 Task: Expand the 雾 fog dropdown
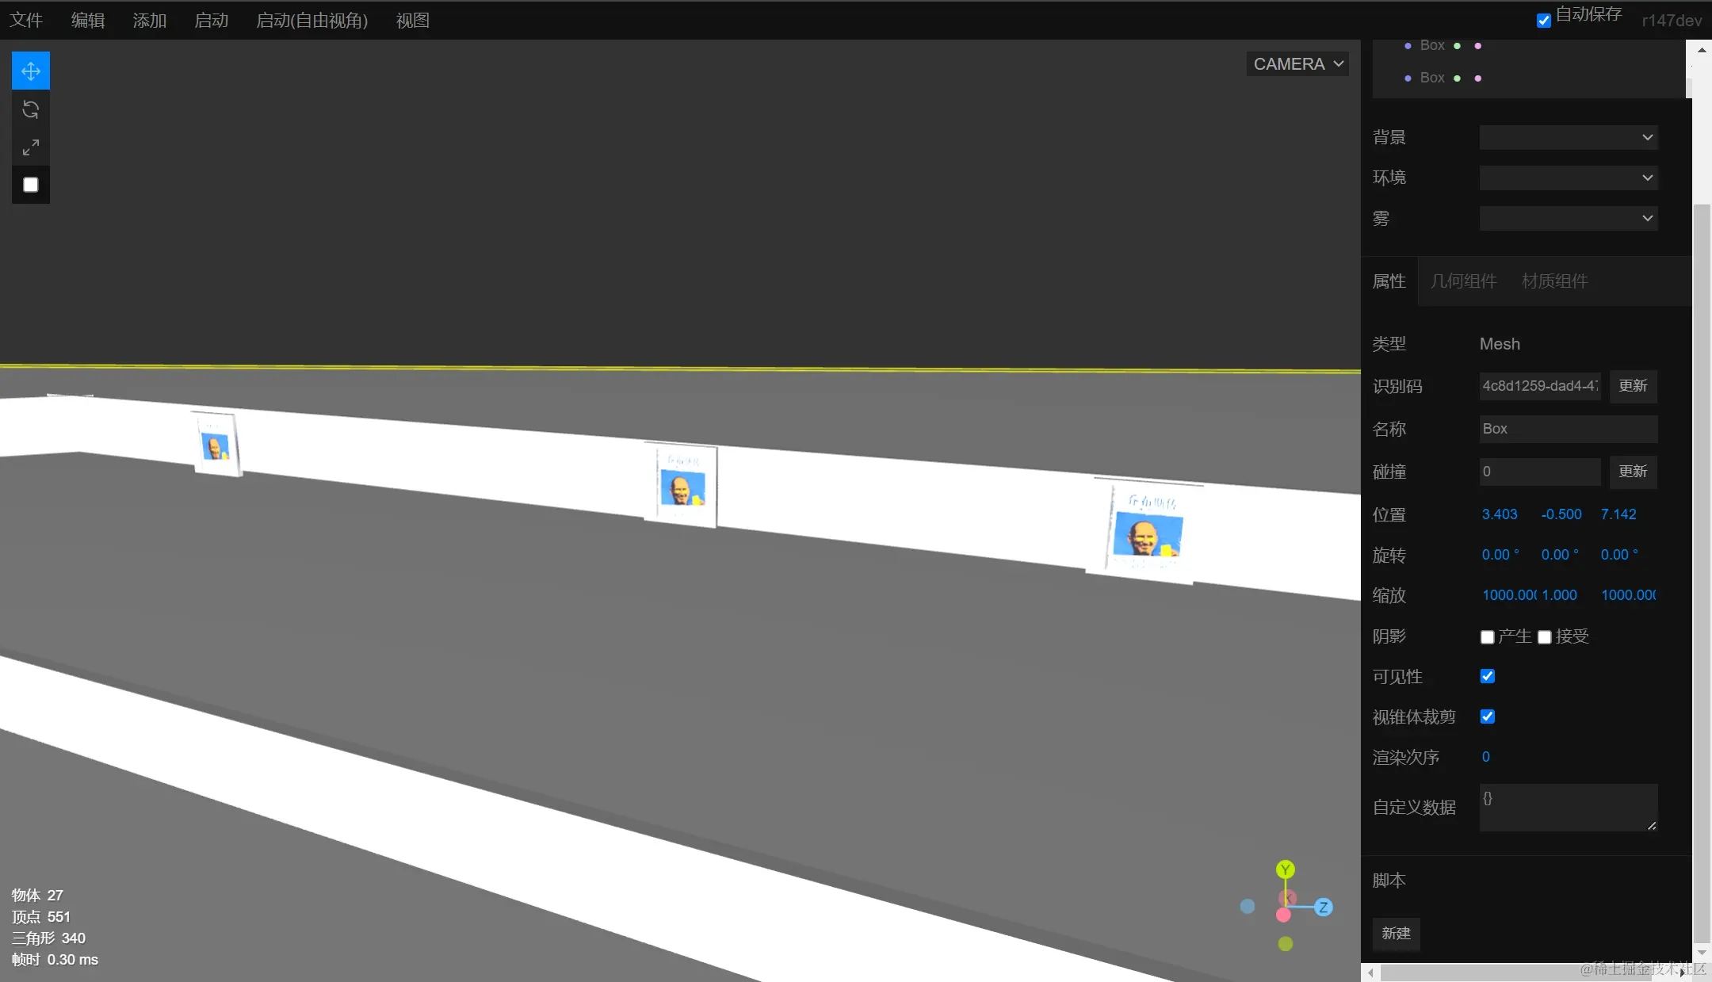pyautogui.click(x=1568, y=218)
